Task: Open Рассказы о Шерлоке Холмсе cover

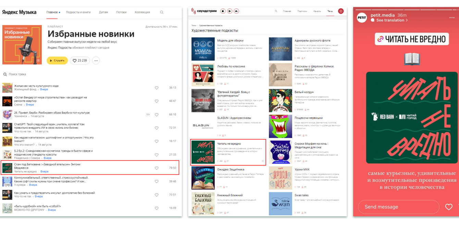Action: pyautogui.click(x=281, y=75)
